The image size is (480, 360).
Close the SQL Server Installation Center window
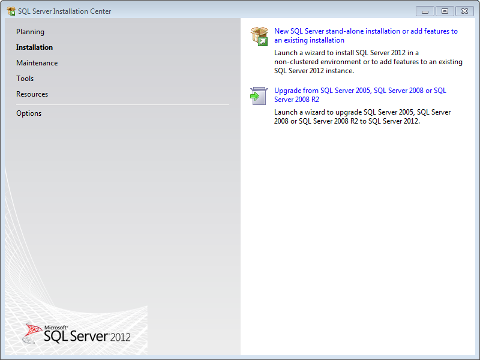tap(464, 11)
